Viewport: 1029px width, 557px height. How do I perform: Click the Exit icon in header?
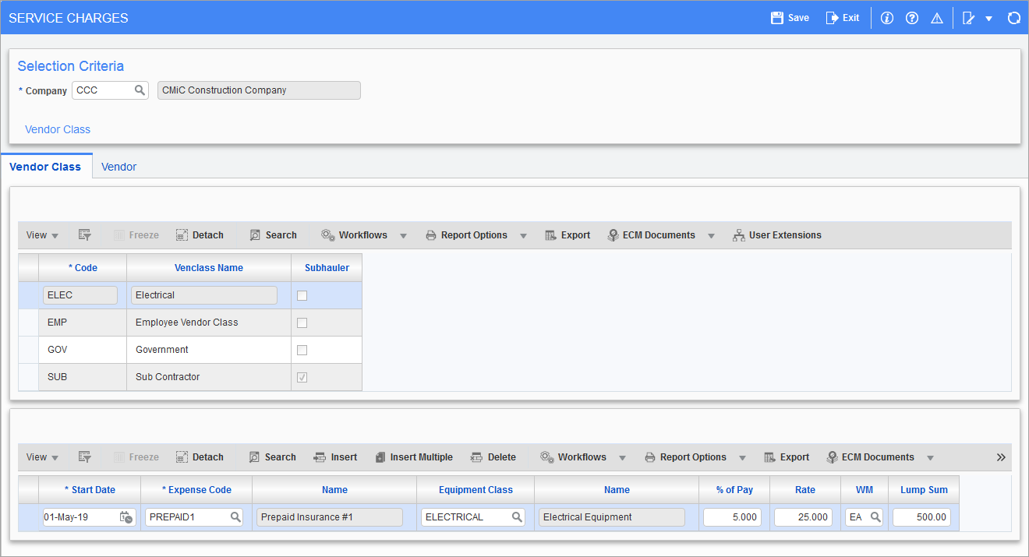832,18
